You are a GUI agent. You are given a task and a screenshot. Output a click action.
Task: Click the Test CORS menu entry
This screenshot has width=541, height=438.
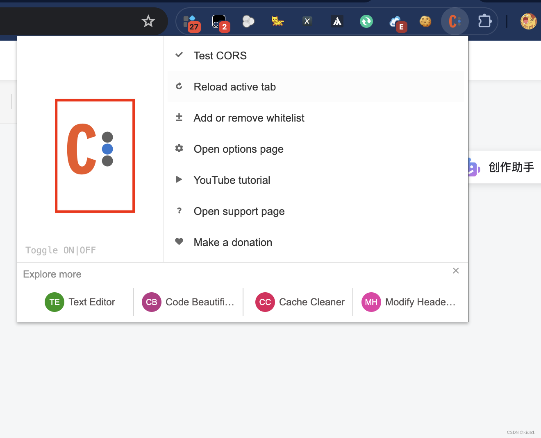point(316,56)
